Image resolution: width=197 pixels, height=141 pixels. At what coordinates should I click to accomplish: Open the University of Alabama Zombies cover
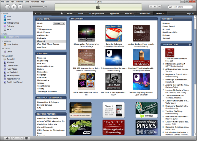point(141,57)
